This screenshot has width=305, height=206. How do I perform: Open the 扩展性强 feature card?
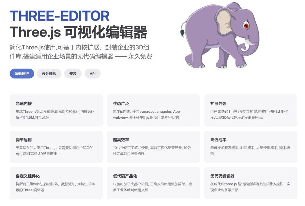(x=251, y=110)
